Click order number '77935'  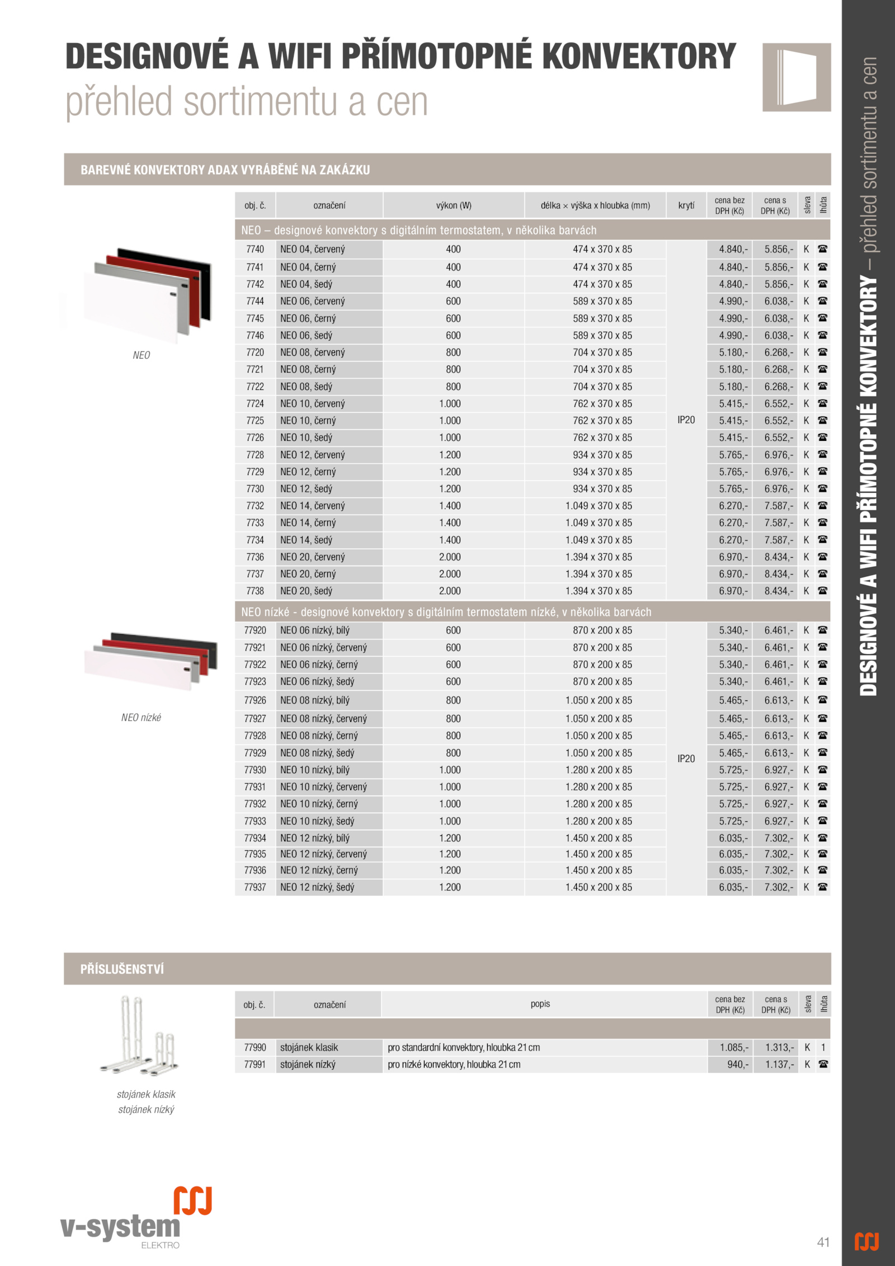[255, 854]
